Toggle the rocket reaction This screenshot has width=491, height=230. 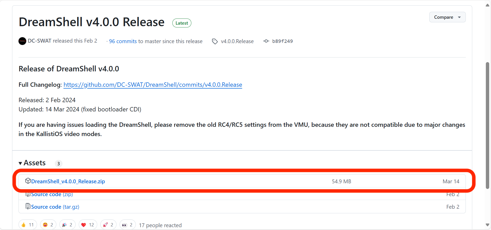(108, 225)
